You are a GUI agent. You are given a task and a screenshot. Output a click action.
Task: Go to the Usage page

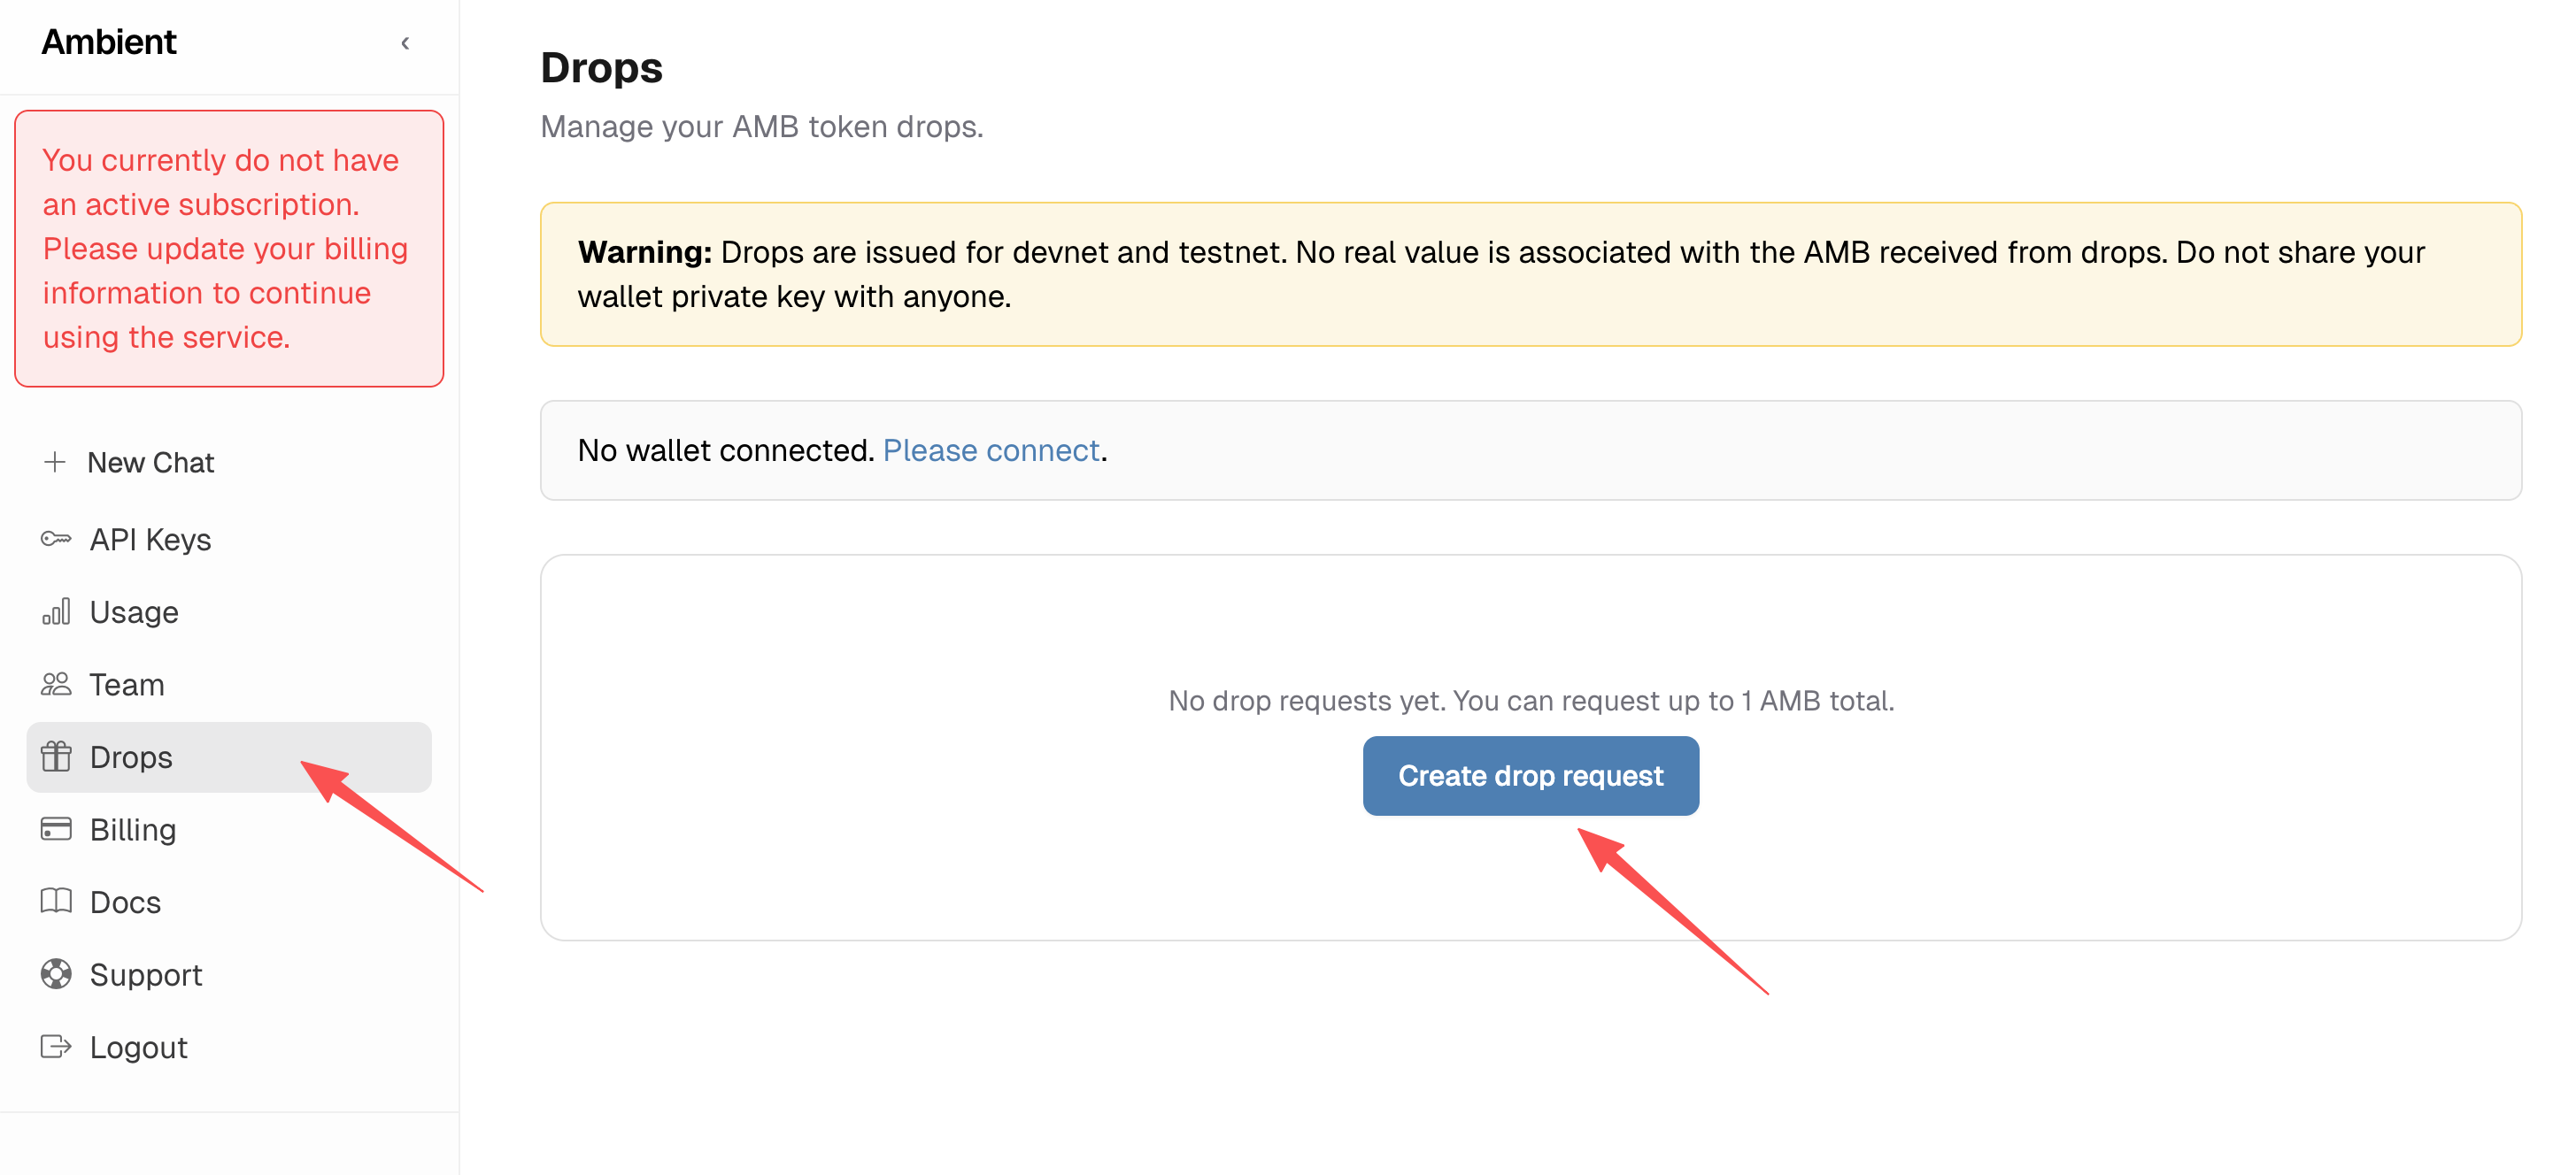coord(134,612)
